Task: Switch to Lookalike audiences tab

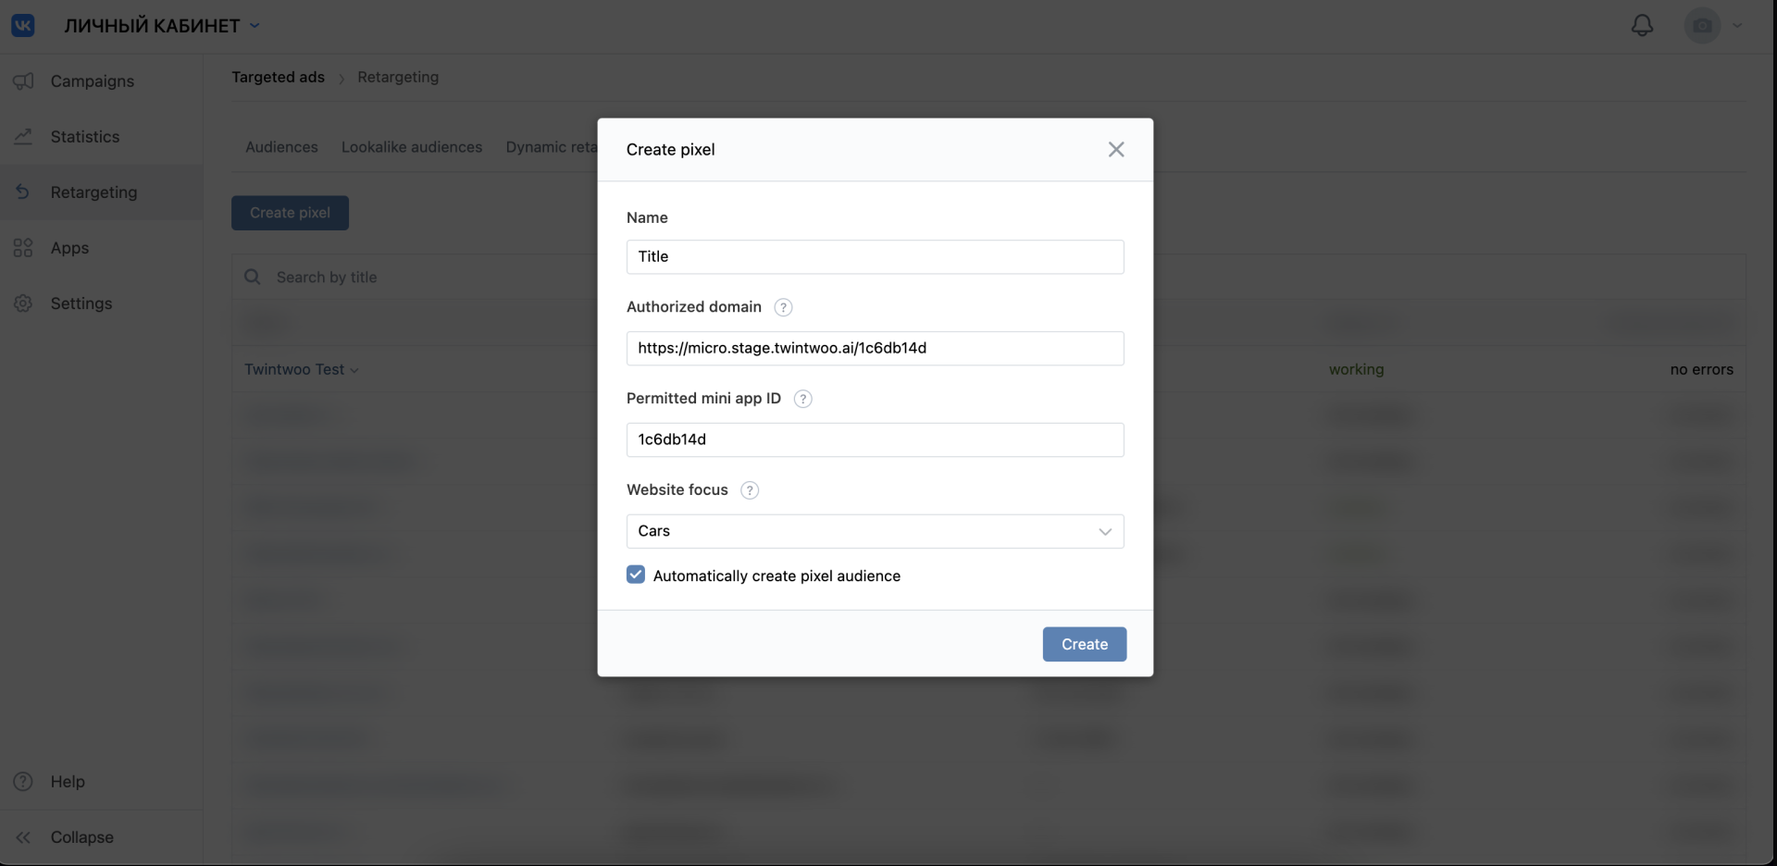Action: [x=411, y=147]
